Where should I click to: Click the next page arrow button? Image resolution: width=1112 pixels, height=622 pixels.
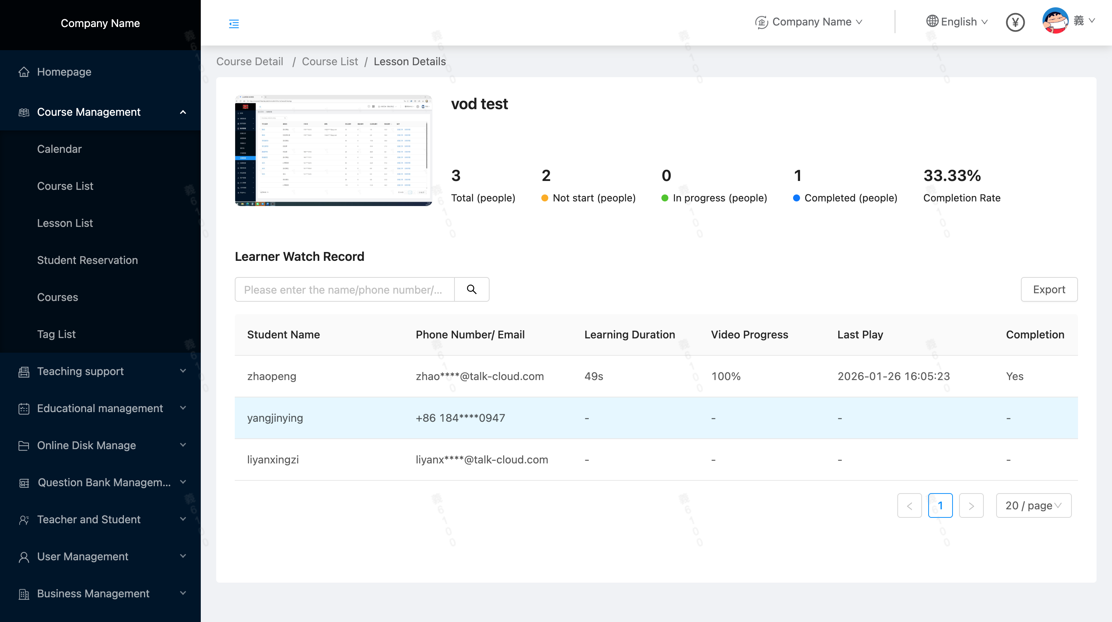pyautogui.click(x=971, y=505)
